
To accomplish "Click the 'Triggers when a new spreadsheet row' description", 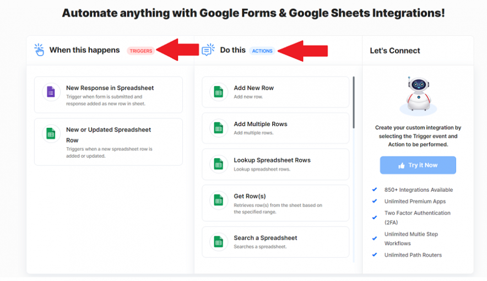I will pyautogui.click(x=109, y=153).
